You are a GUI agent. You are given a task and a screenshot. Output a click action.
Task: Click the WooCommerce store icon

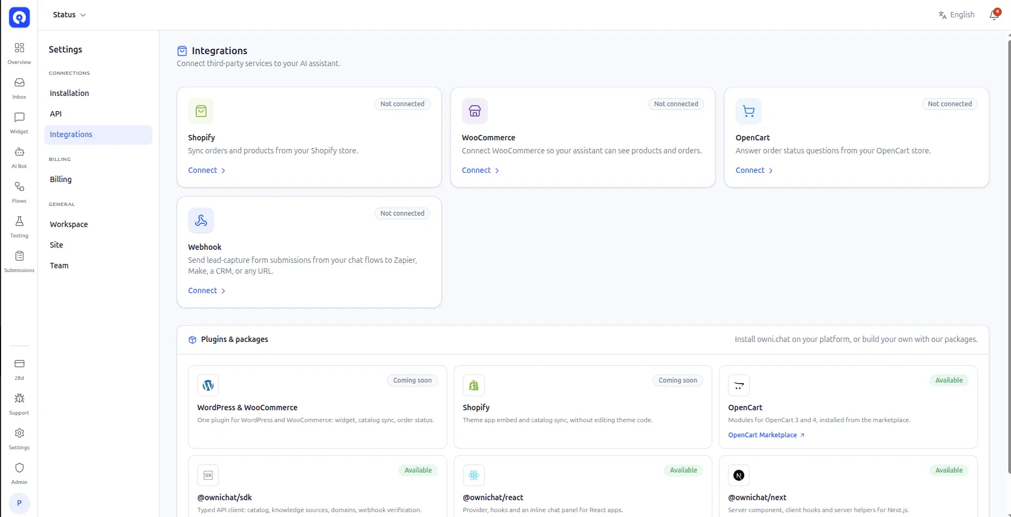[x=475, y=111]
